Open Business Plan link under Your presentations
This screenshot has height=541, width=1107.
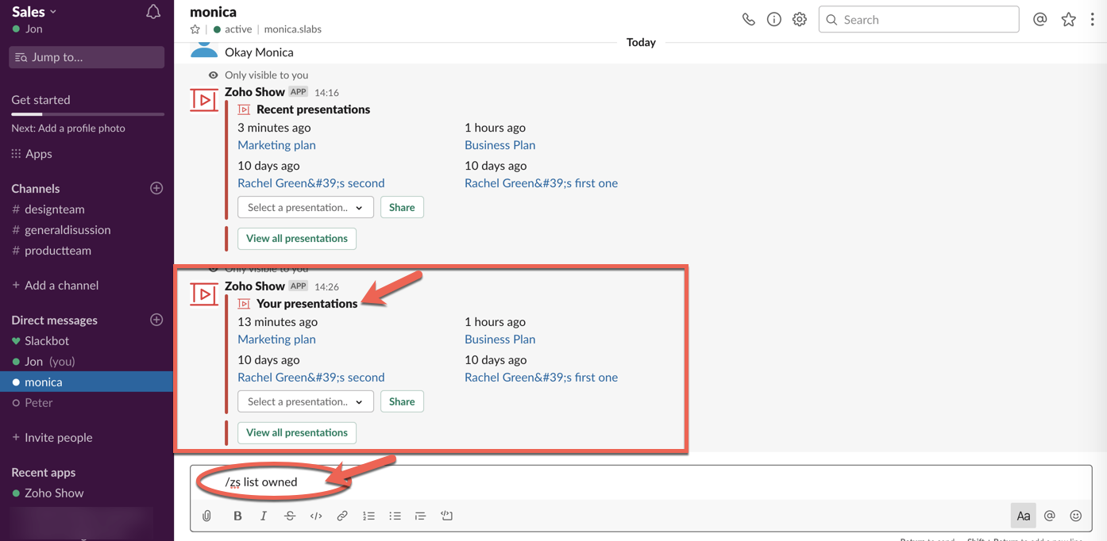(499, 340)
